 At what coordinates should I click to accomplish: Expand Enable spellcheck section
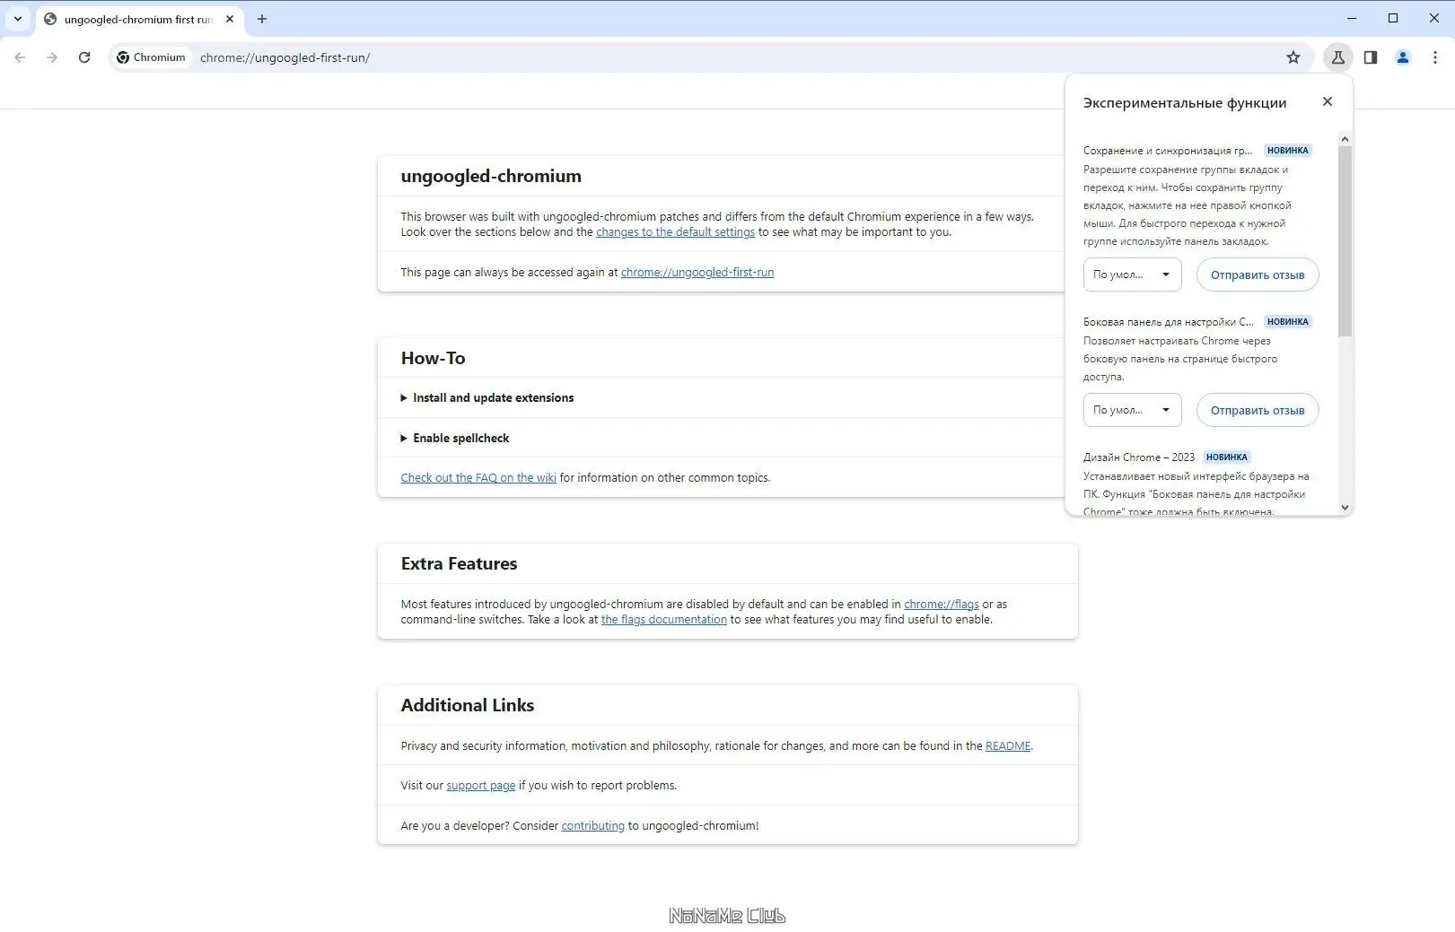pos(455,438)
